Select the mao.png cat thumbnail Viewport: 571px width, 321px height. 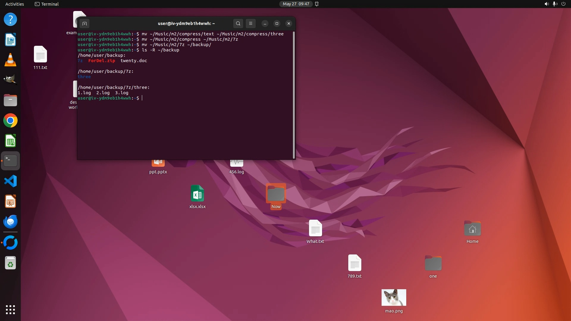(394, 298)
